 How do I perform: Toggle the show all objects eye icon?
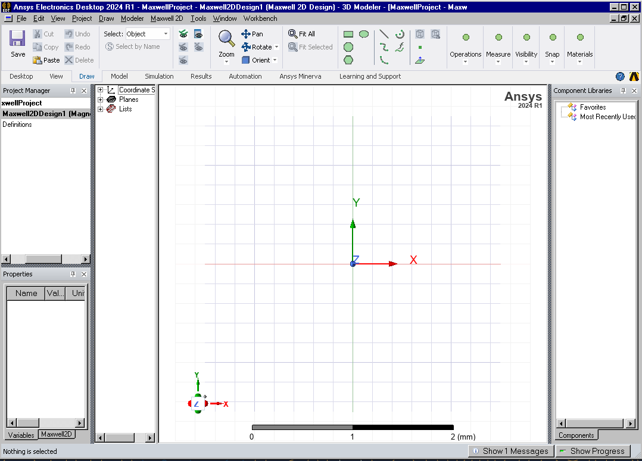click(183, 34)
